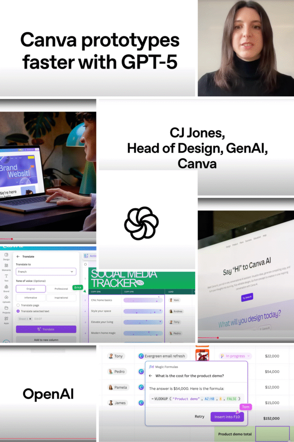
Task: Click the red playhead on Canva AI video
Action: 218,338
